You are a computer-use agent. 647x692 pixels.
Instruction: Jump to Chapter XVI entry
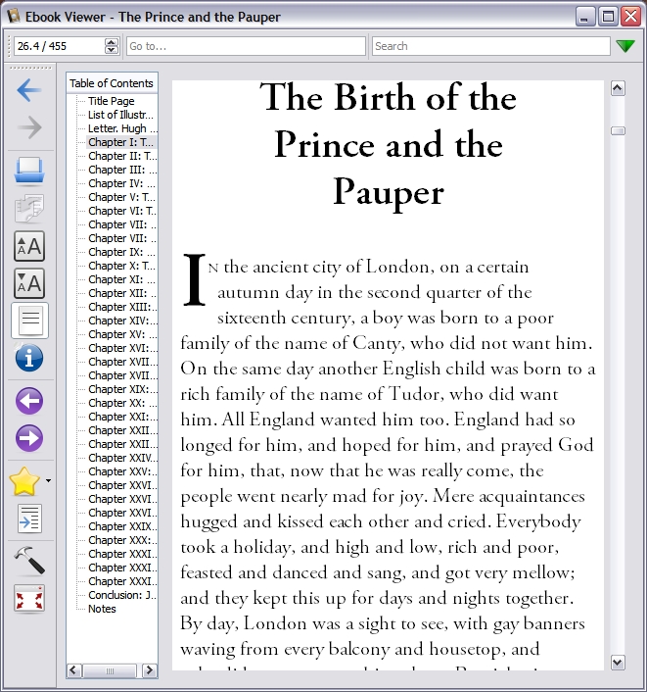(122, 348)
